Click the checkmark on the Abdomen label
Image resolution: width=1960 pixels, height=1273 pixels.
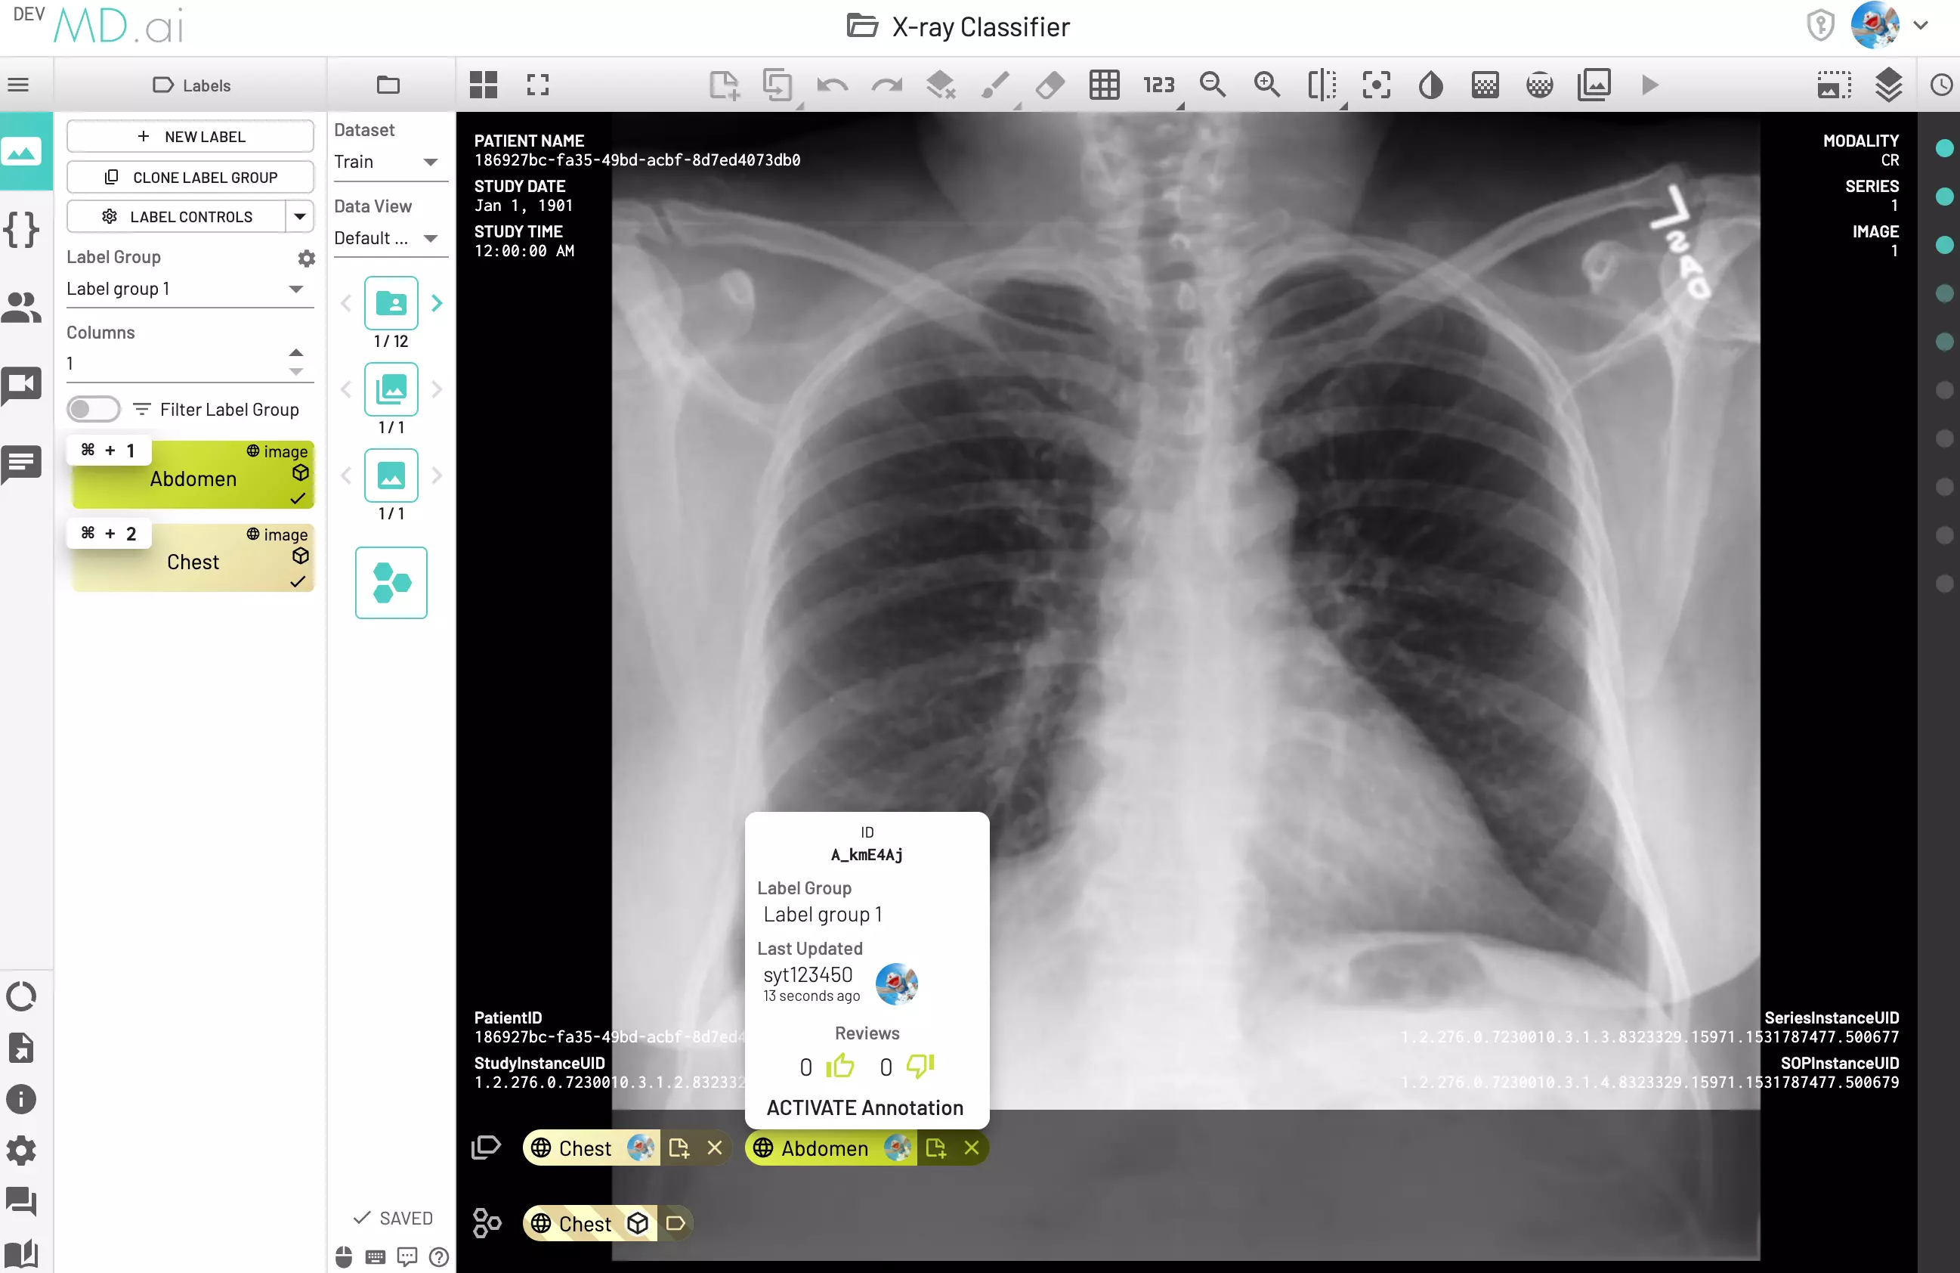pos(297,500)
